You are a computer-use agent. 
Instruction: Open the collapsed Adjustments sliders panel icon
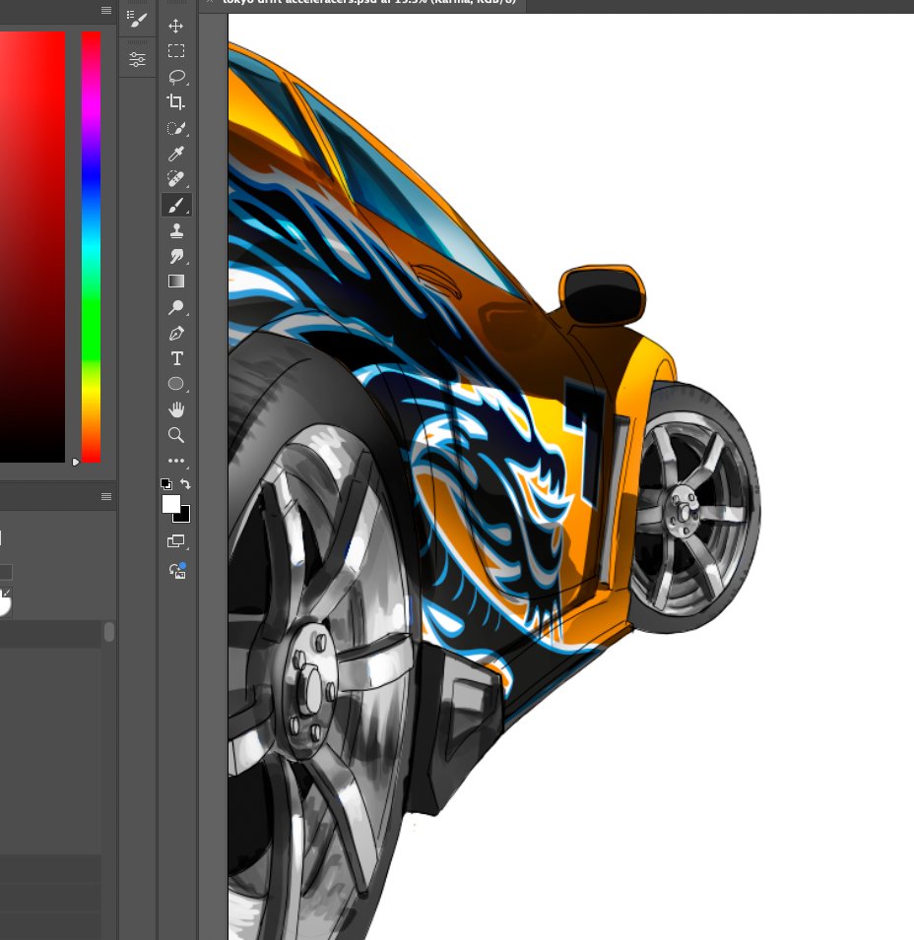click(137, 59)
